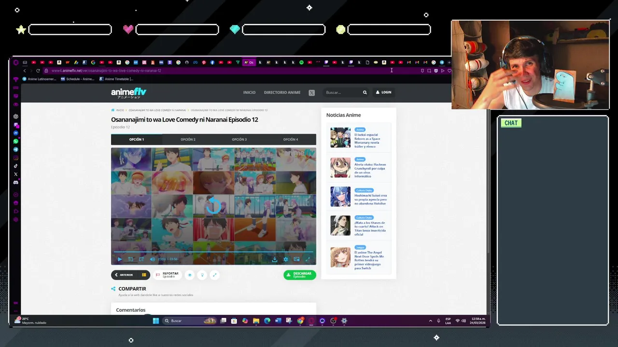Skip video forward ten seconds
618x347 pixels.
141,259
